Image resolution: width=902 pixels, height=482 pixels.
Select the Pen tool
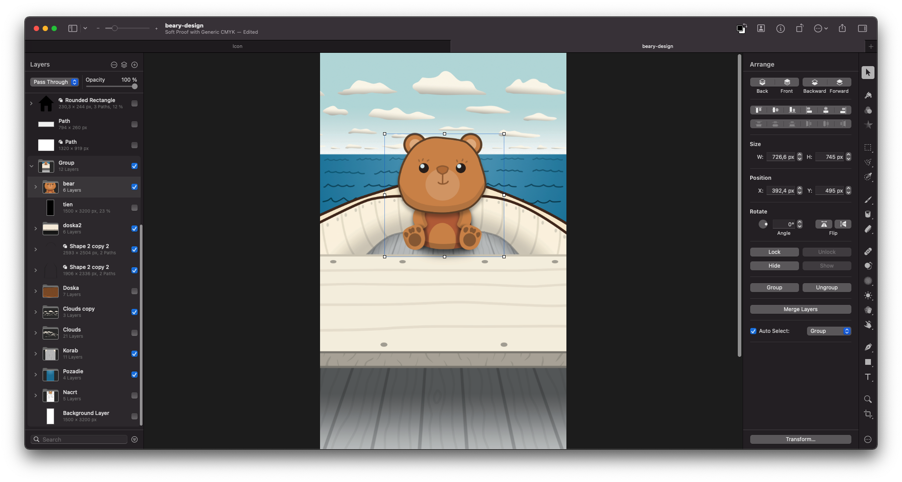[868, 347]
